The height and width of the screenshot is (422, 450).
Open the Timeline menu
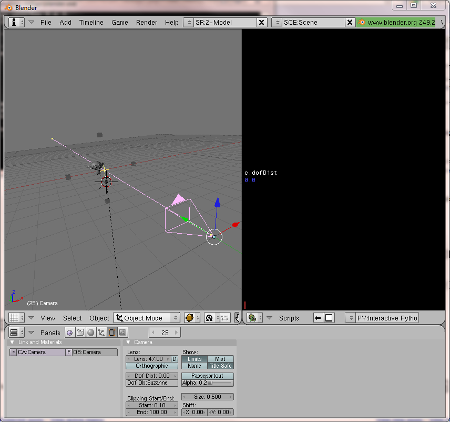click(x=91, y=23)
